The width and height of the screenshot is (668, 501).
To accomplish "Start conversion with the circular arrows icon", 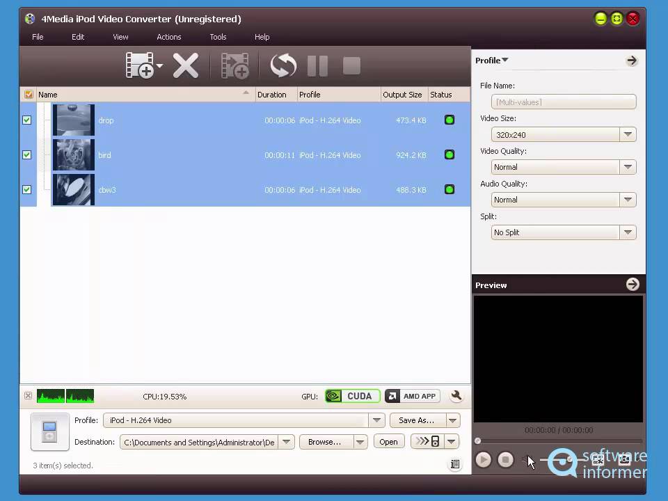I will pos(283,65).
